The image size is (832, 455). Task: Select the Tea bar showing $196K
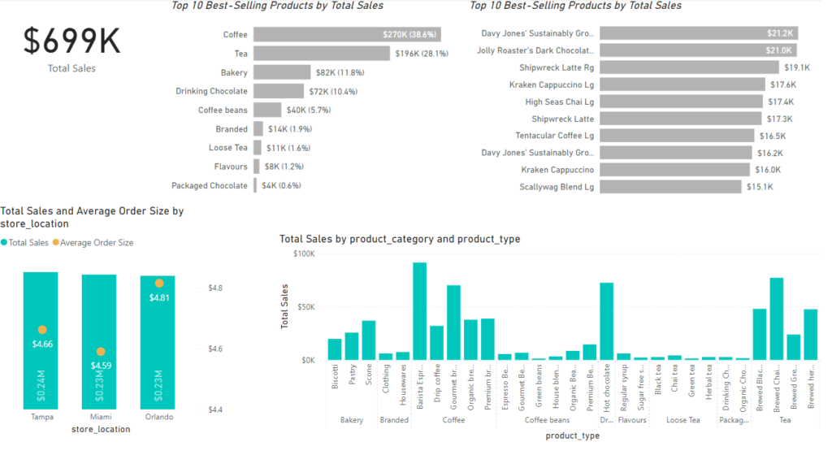[322, 53]
